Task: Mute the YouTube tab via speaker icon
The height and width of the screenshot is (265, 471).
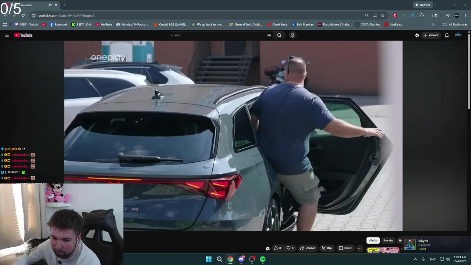Action: click(50, 5)
